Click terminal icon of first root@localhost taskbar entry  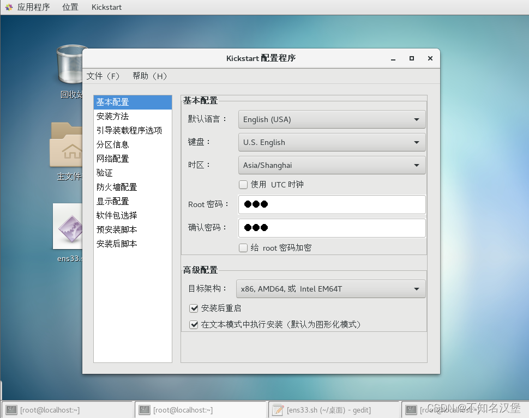pyautogui.click(x=11, y=410)
